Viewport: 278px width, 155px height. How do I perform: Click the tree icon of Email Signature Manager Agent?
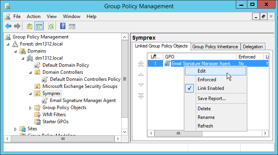(x=44, y=100)
